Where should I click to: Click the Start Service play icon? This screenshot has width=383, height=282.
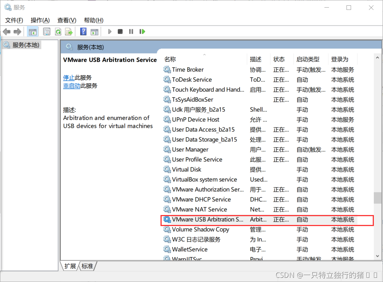110,32
